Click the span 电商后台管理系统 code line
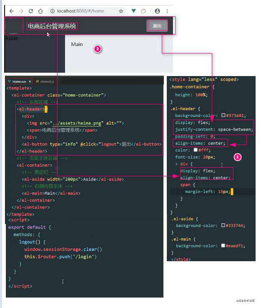Viewport: 261px width, 308px height. (x=62, y=130)
